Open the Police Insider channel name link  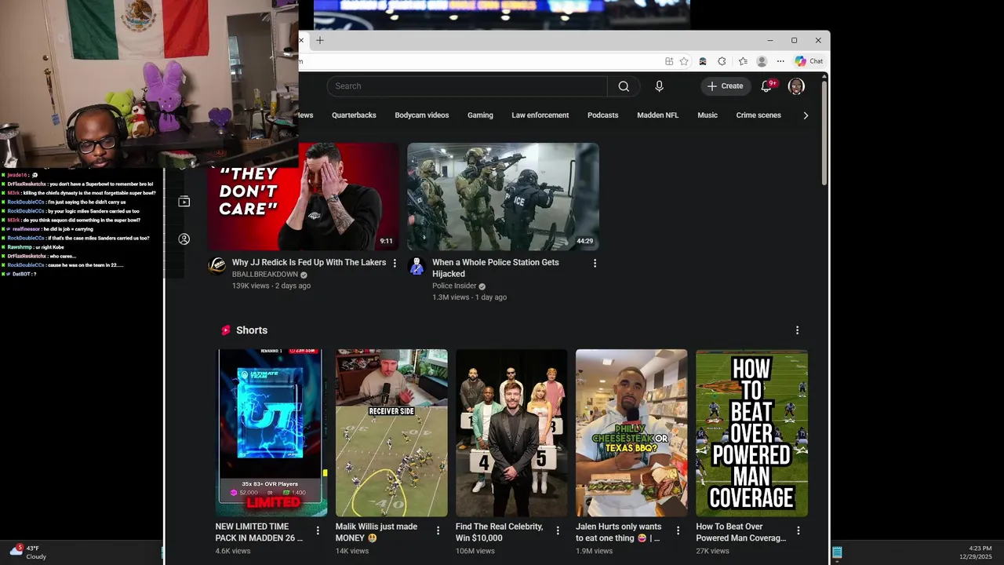[454, 286]
